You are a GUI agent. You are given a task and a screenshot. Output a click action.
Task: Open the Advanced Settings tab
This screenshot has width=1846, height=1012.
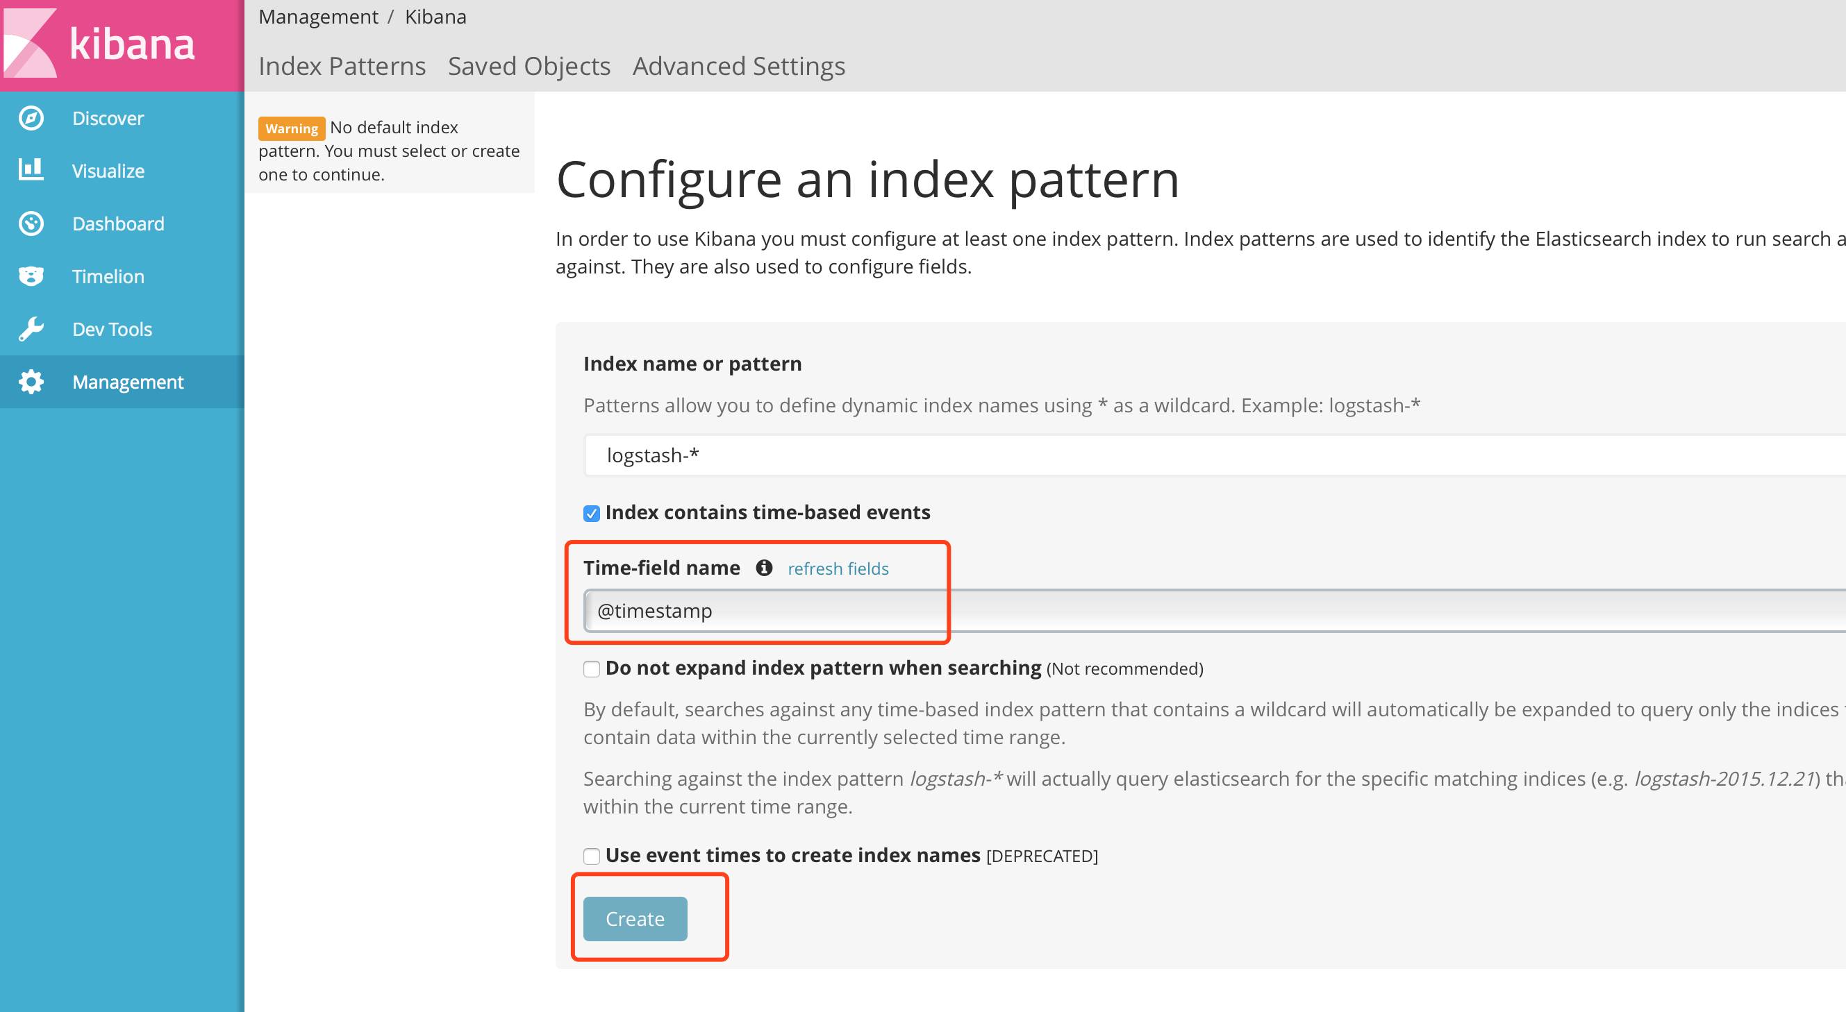[737, 66]
